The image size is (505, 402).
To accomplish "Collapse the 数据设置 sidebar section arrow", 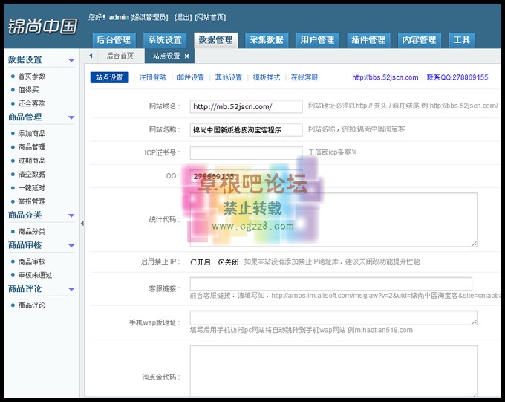I will click(x=71, y=60).
